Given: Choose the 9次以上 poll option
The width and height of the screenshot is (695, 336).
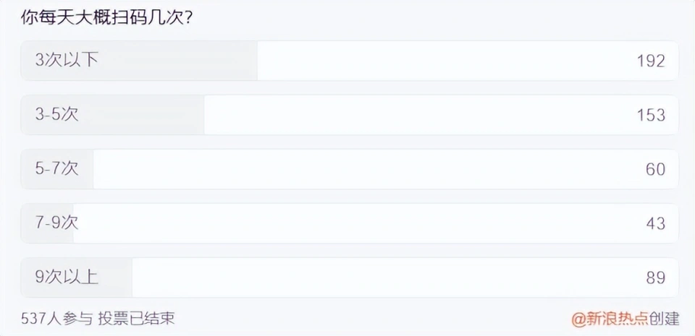Looking at the screenshot, I should click(67, 277).
